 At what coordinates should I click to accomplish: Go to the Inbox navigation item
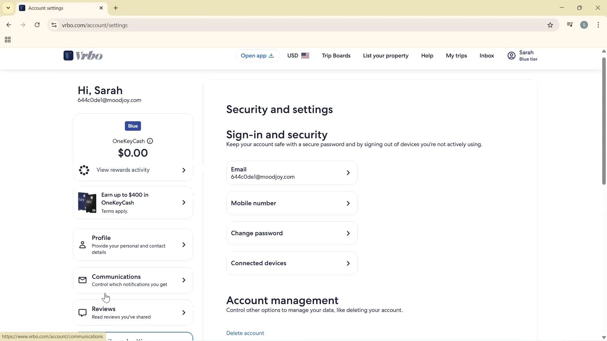487,56
